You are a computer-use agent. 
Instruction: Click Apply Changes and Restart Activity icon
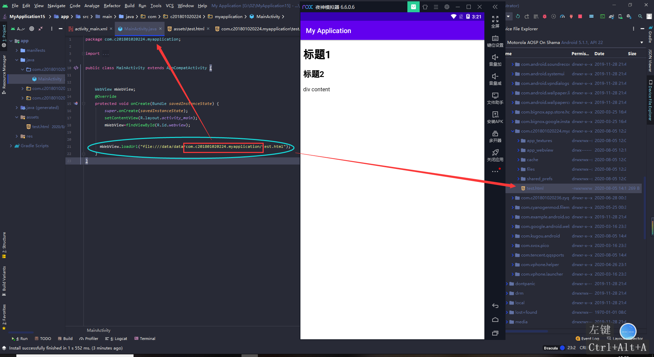coord(527,16)
